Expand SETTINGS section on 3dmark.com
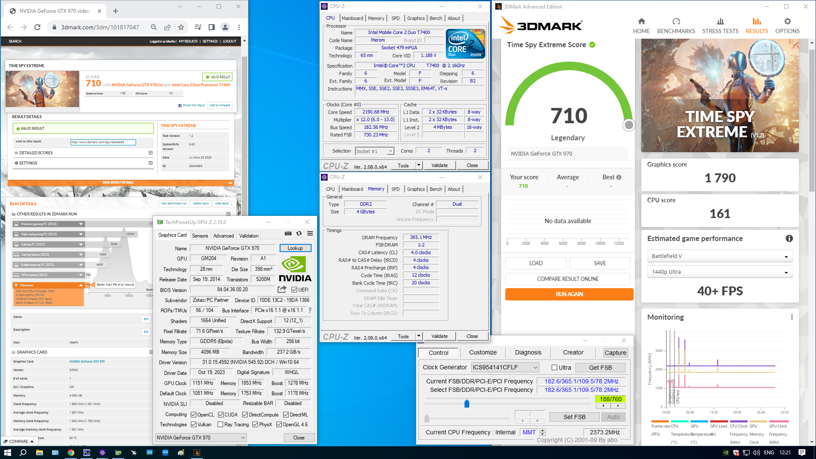 (150, 163)
